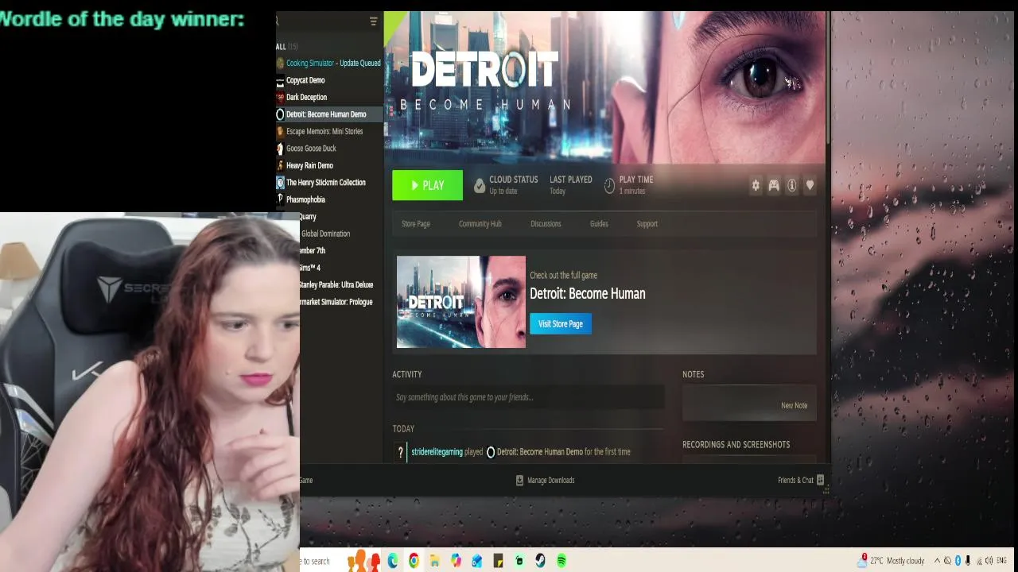Image resolution: width=1018 pixels, height=572 pixels.
Task: Click the cloud status checkmark icon
Action: [480, 185]
